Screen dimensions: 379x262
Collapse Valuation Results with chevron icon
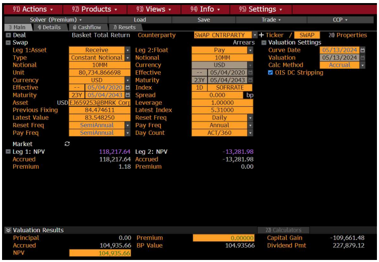coord(8,230)
